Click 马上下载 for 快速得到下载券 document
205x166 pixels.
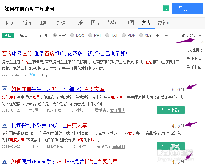pos(171,146)
